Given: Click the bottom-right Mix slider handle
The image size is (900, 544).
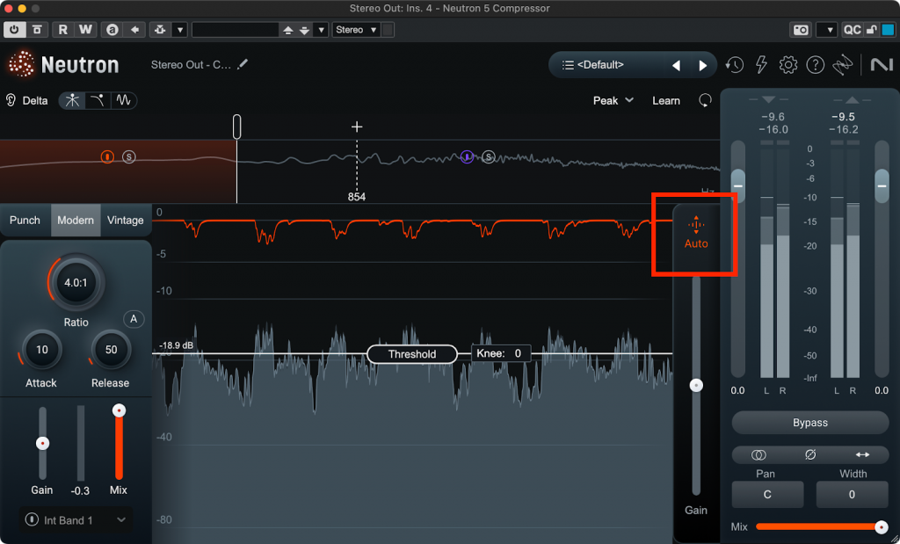Looking at the screenshot, I should click(x=881, y=526).
